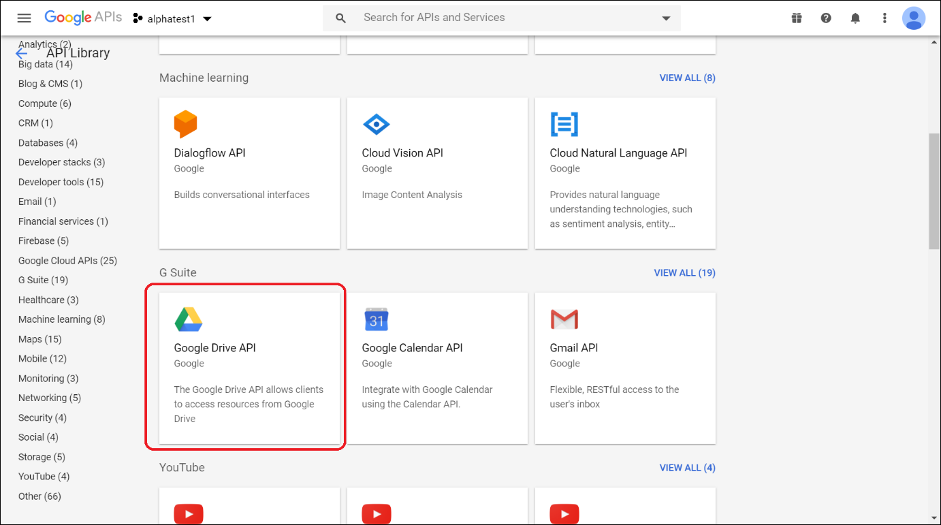This screenshot has height=525, width=941.
Task: Click the vertical page scrollbar
Action: click(x=934, y=191)
